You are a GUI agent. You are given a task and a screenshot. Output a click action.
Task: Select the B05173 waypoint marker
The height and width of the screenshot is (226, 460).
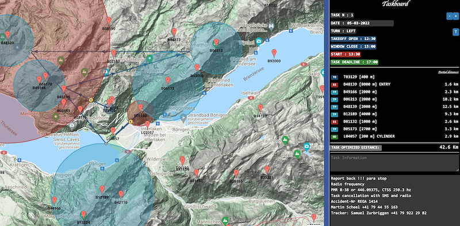tap(168, 81)
